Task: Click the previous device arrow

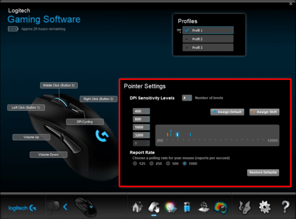Action: [65, 207]
